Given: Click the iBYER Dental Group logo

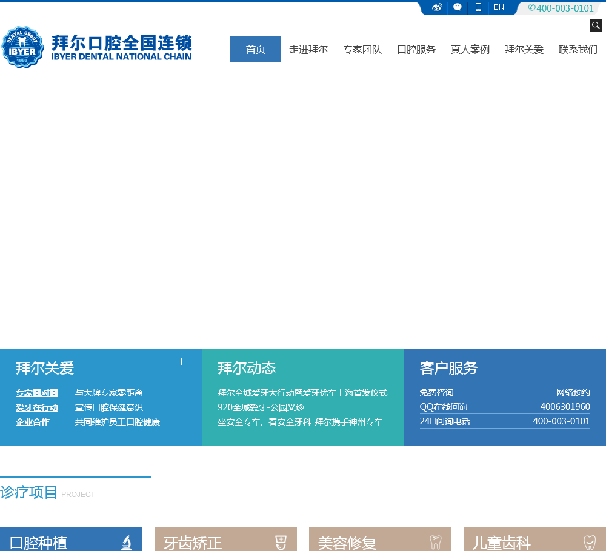Looking at the screenshot, I should pos(23,47).
